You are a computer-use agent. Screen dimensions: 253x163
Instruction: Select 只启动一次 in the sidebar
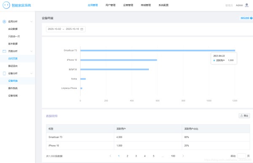point(14,37)
